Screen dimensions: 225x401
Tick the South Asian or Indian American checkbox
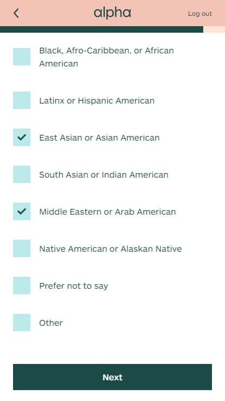pyautogui.click(x=22, y=174)
